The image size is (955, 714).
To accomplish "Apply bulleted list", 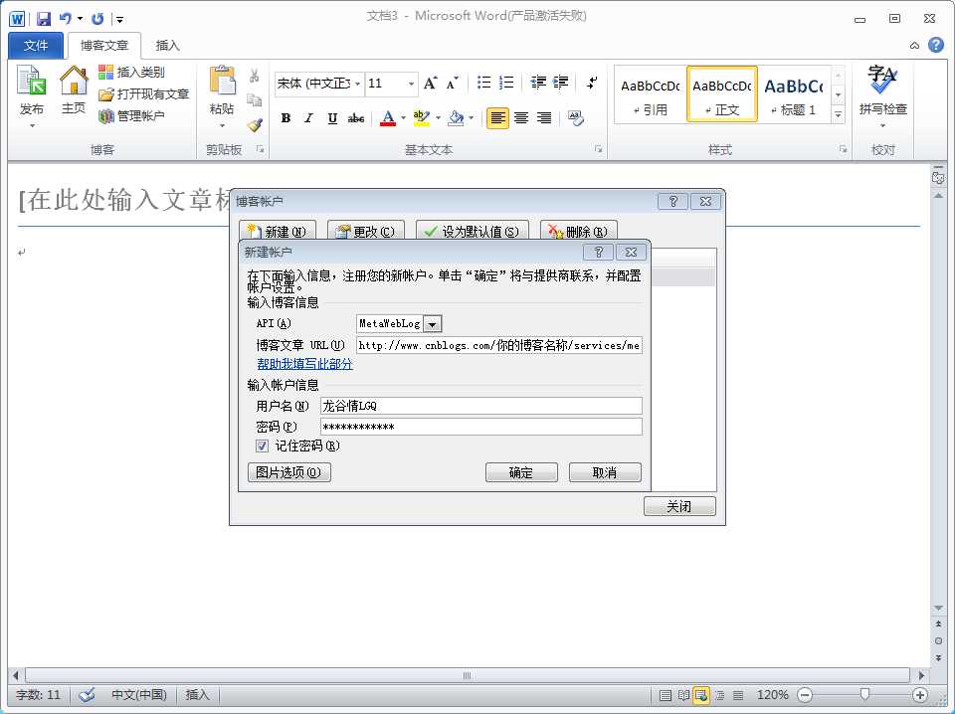I will click(x=484, y=83).
